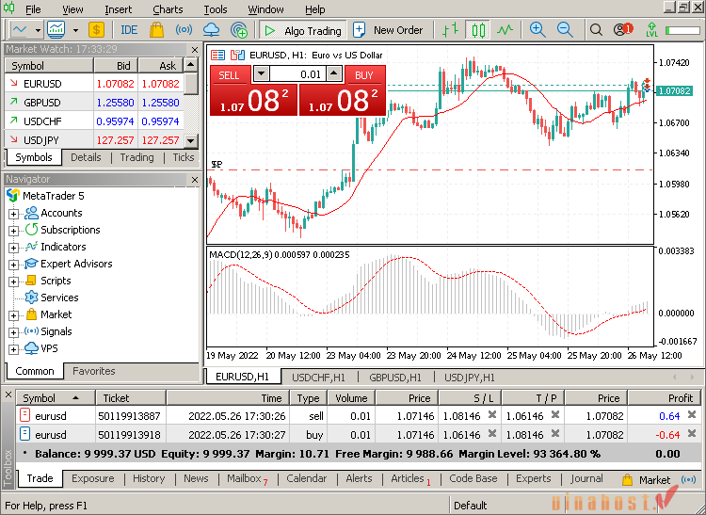The height and width of the screenshot is (515, 706).
Task: Close the Market Watch panel
Action: point(195,50)
